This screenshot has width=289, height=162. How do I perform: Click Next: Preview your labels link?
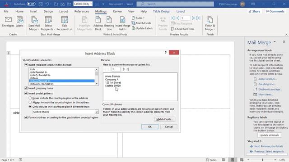click(269, 146)
